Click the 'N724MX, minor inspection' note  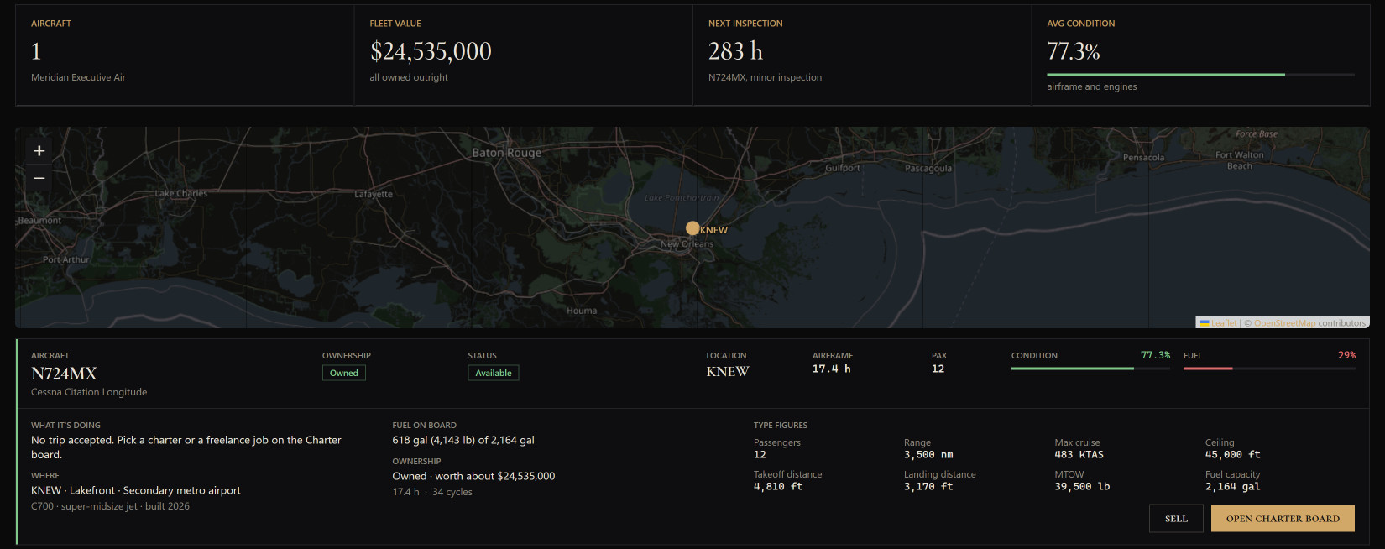tap(765, 77)
